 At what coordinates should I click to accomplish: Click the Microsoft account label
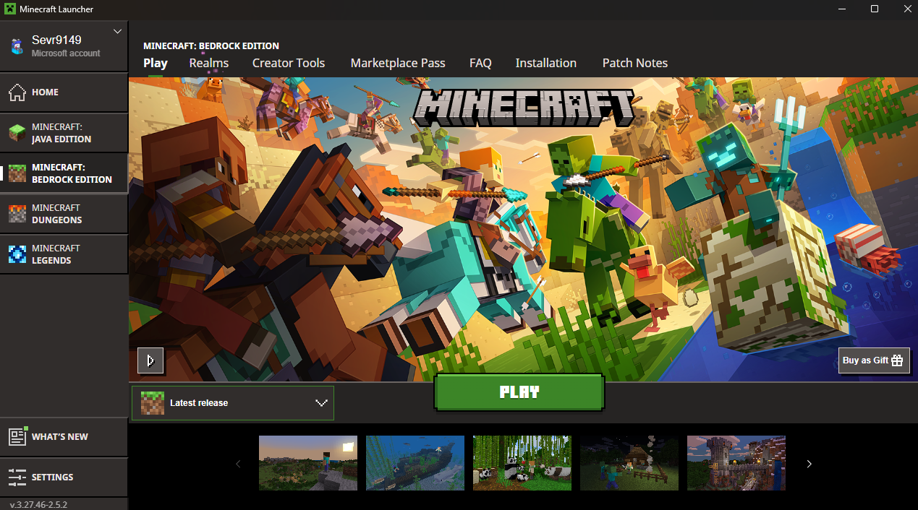click(66, 53)
